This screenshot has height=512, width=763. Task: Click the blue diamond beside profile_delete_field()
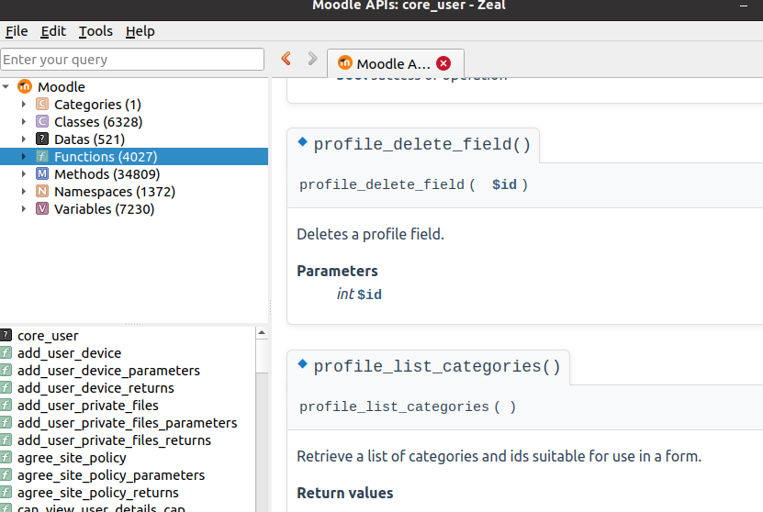[303, 141]
